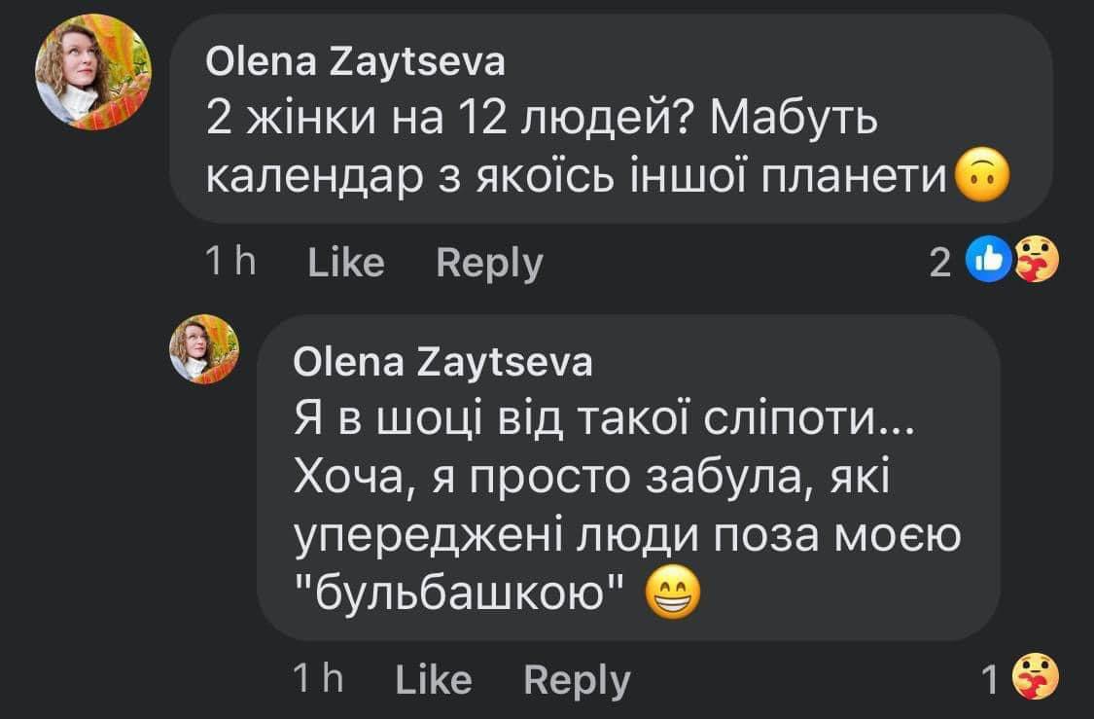Open the large profile picture of the top commenter
The height and width of the screenshot is (719, 1094).
pos(93,73)
